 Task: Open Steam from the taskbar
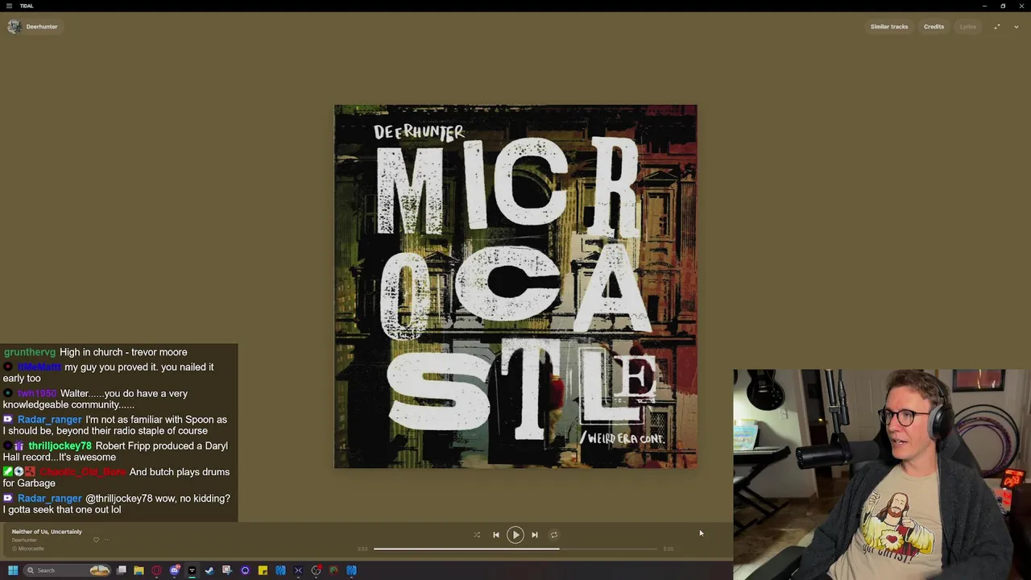point(209,570)
